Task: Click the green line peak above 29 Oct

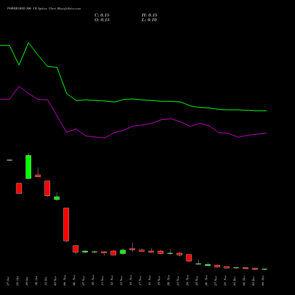Action: [x=28, y=42]
